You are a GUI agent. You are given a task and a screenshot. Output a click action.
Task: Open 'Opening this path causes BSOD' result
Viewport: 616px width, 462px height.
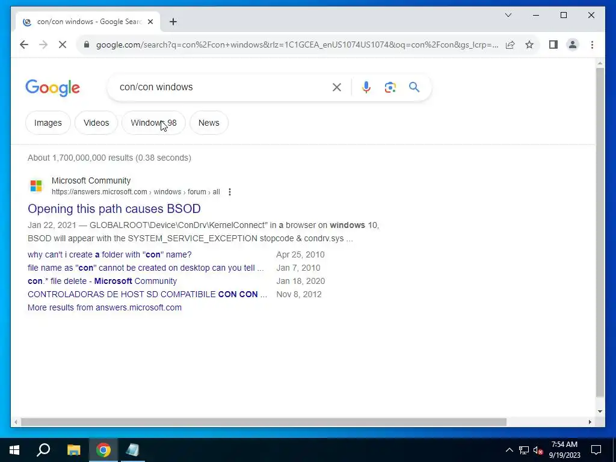point(114,209)
